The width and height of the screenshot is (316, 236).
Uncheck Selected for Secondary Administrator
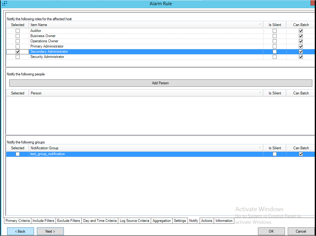pyautogui.click(x=18, y=51)
